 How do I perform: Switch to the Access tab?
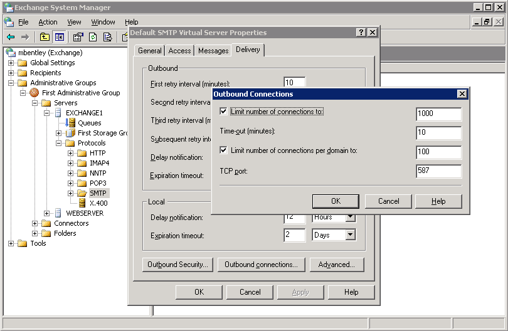click(179, 51)
